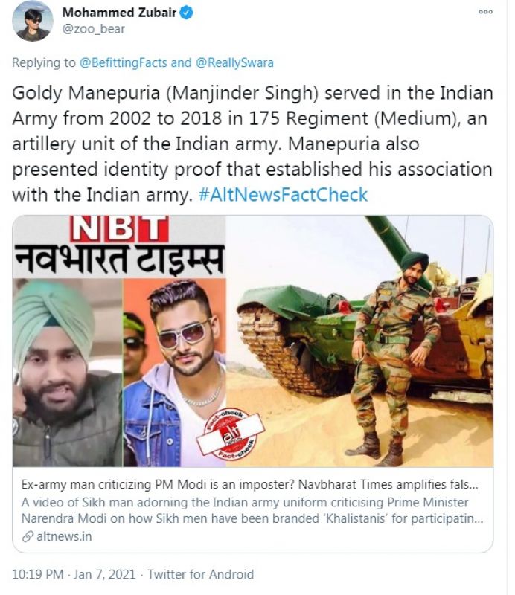Open Mohammed Zubair display name
The image size is (515, 595).
click(119, 13)
